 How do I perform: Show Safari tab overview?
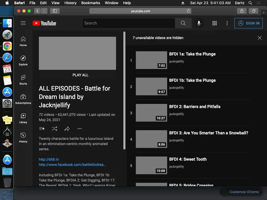coord(253,11)
